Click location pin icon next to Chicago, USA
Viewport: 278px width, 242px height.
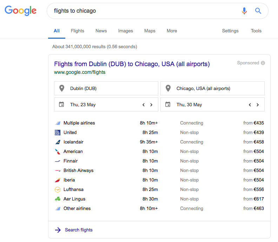[x=168, y=88]
